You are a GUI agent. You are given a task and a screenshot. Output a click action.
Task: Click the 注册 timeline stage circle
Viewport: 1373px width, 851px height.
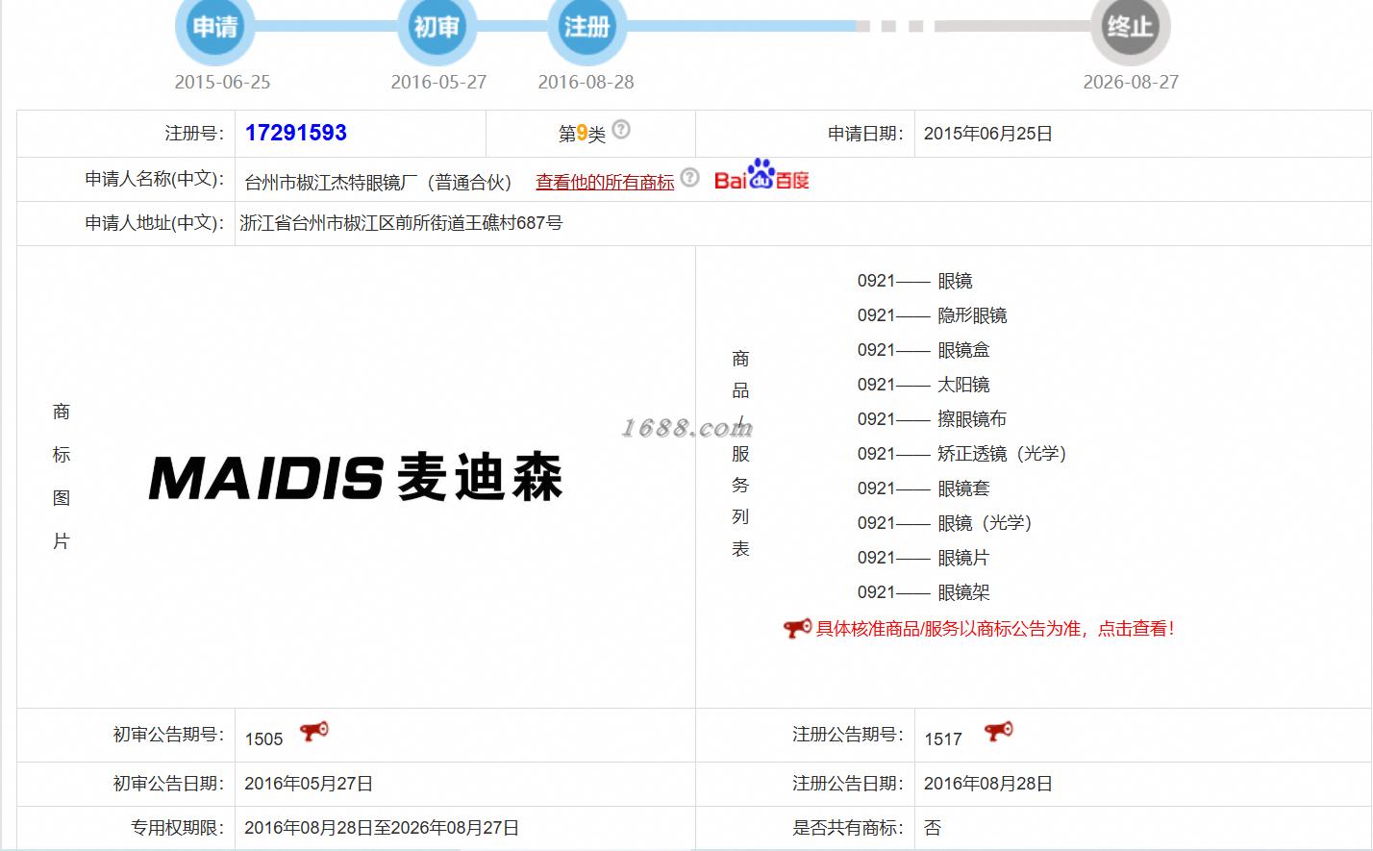(587, 26)
